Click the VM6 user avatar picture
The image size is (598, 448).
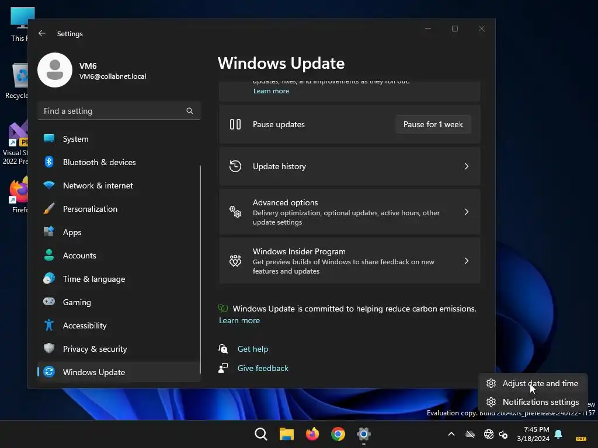click(55, 70)
